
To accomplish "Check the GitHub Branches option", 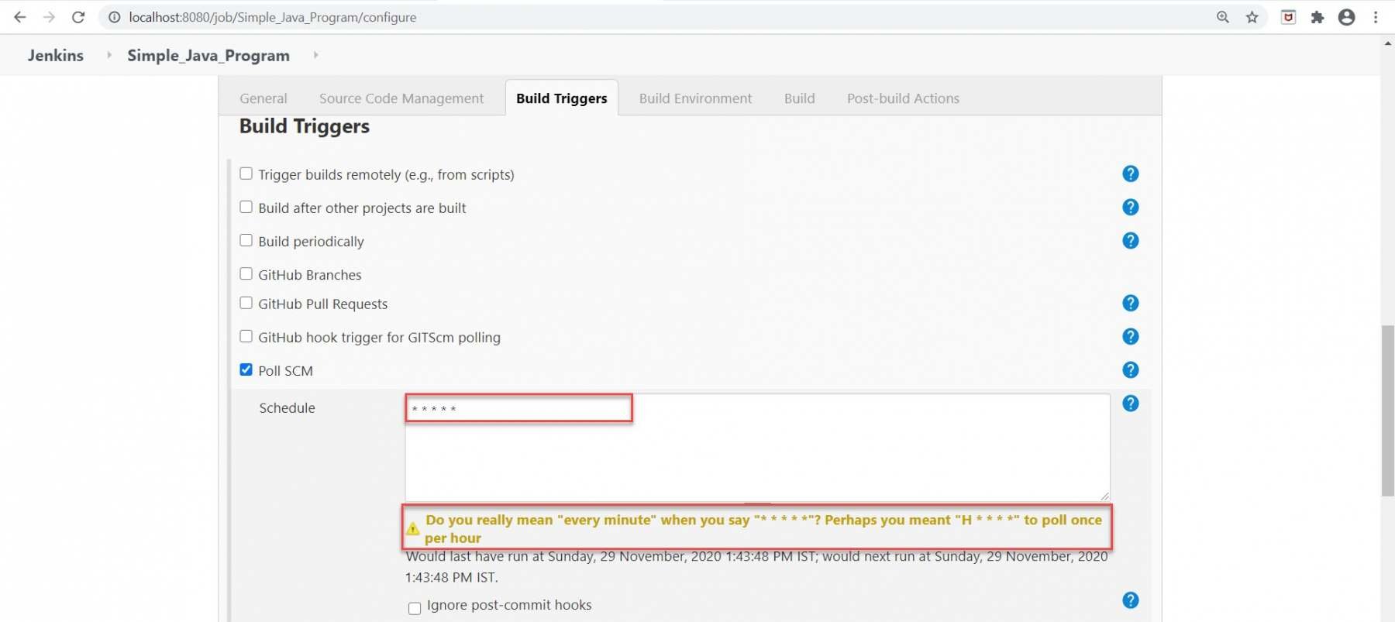I will (x=246, y=273).
